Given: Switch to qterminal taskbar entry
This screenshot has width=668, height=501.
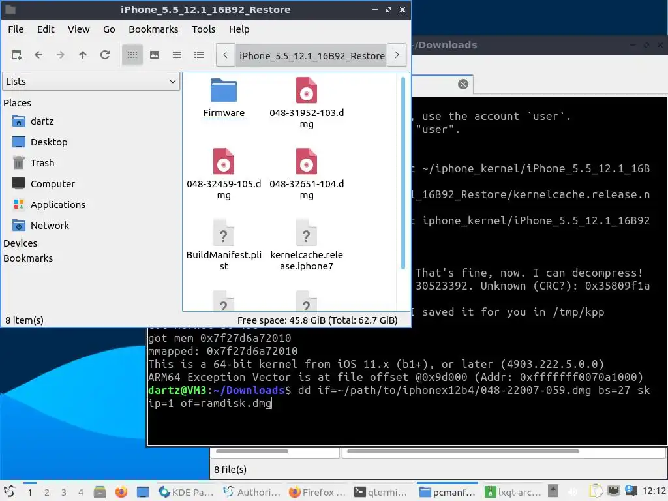Looking at the screenshot, I should [x=381, y=492].
